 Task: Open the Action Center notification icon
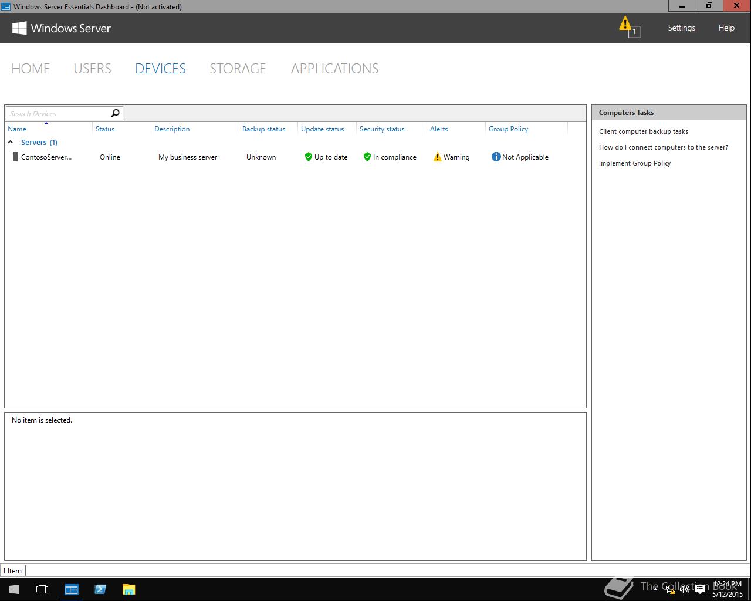click(699, 589)
